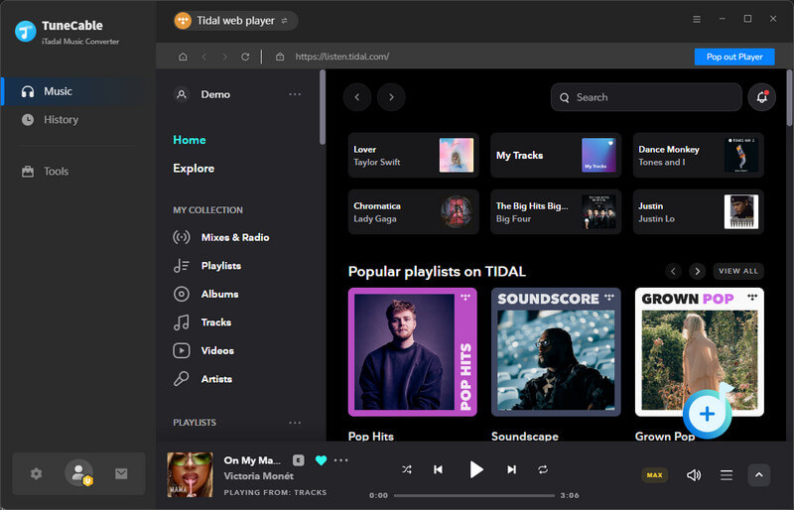Click the Tidal sidebar scrollbar

(322, 107)
